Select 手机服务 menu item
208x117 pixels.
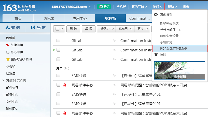pos(166,42)
